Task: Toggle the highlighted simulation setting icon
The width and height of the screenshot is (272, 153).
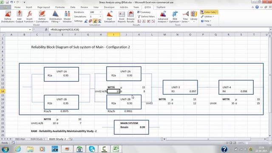Action: (x=95, y=21)
